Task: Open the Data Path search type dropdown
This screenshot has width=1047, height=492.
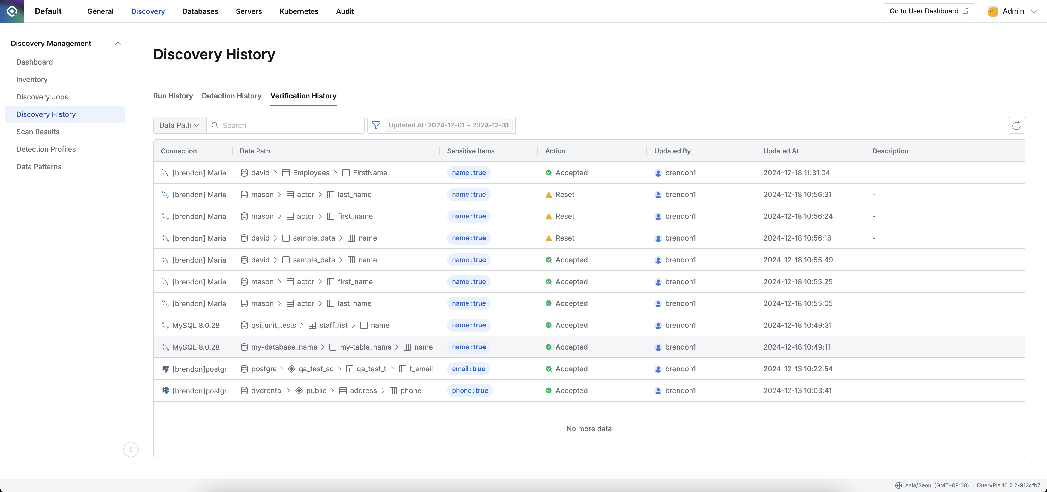Action: coord(179,125)
